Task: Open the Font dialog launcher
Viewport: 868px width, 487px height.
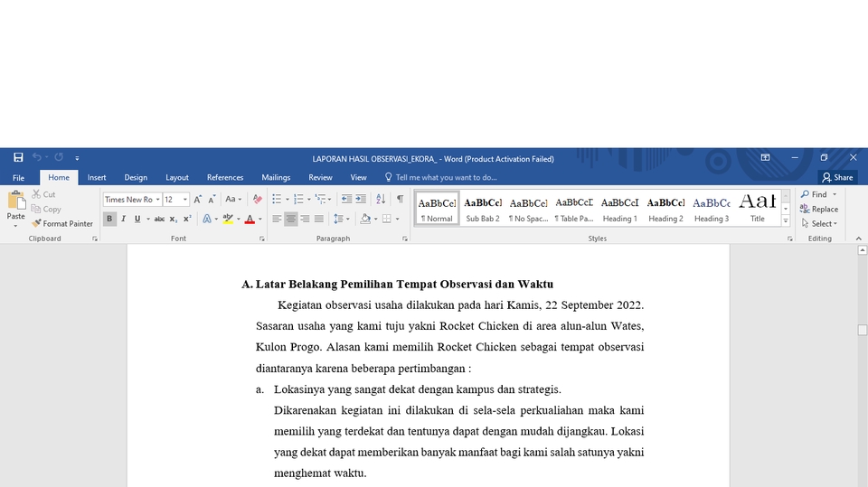Action: point(262,239)
